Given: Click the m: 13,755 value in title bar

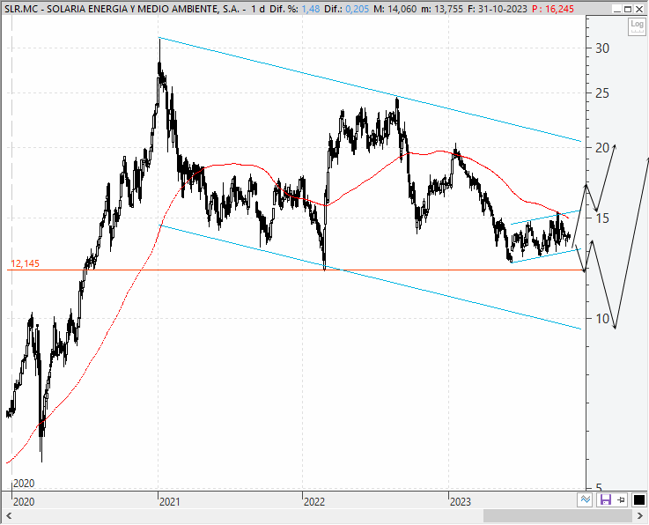Looking at the screenshot, I should pyautogui.click(x=442, y=9).
